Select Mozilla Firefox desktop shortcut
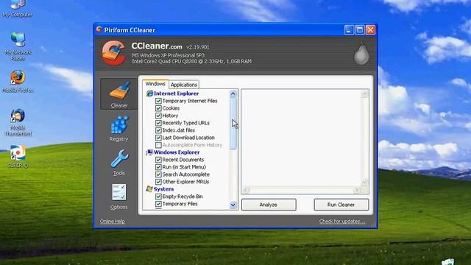This screenshot has width=471, height=265. [18, 81]
